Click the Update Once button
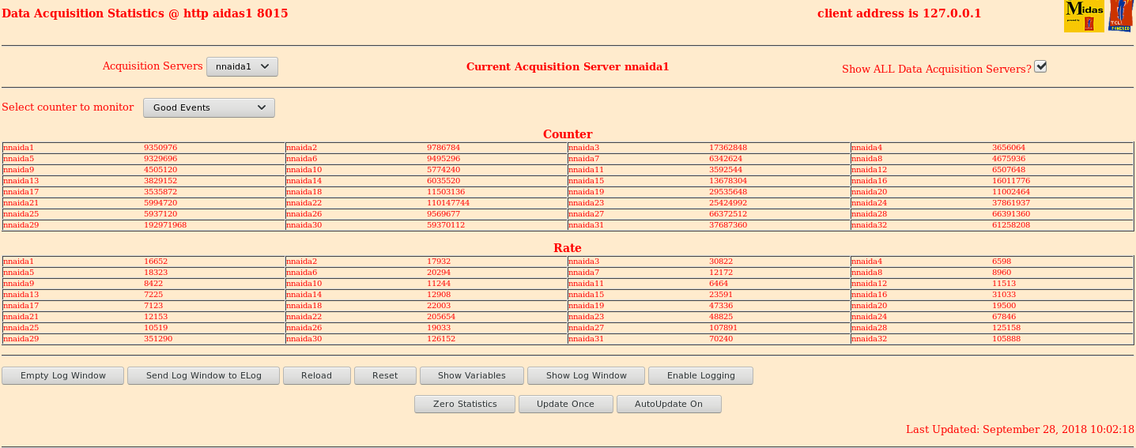This screenshot has width=1136, height=448. coord(565,404)
